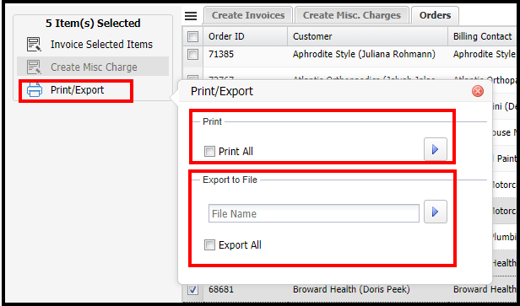
Task: Click the Invoice Selected Items icon
Action: (x=34, y=45)
